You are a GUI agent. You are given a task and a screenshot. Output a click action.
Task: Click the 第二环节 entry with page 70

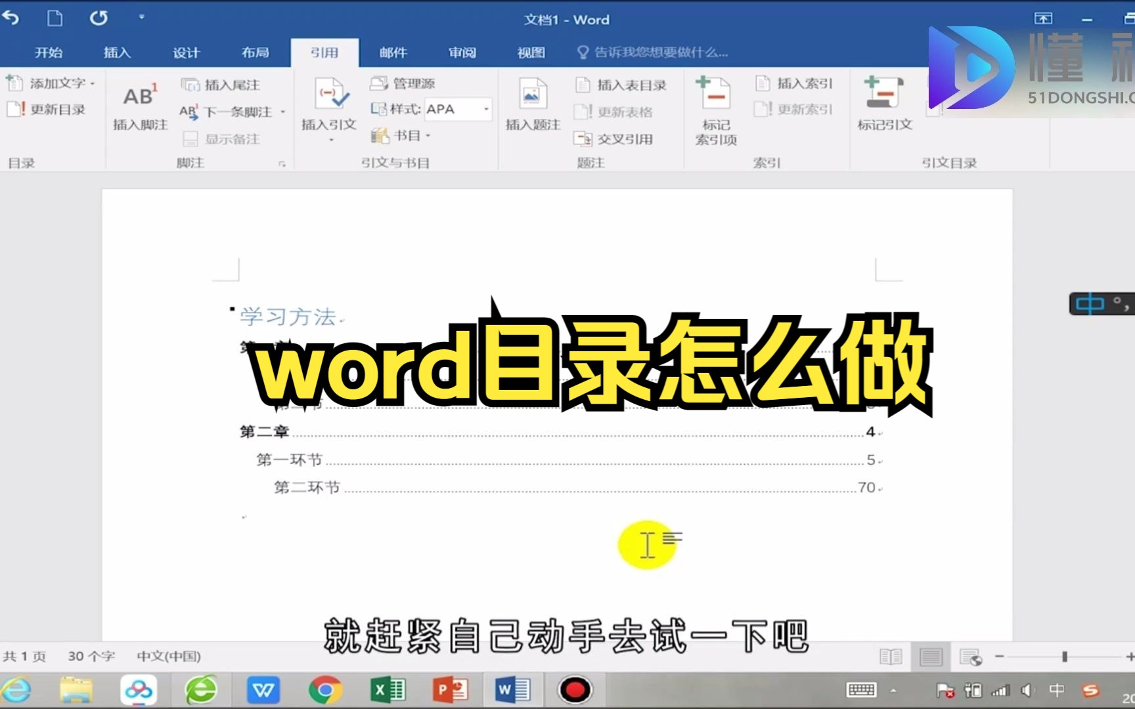click(575, 487)
